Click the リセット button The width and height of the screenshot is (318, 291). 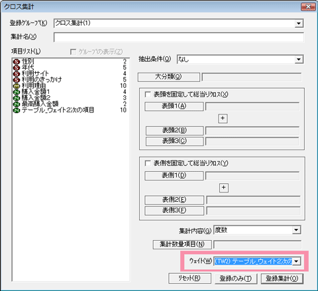point(189,278)
